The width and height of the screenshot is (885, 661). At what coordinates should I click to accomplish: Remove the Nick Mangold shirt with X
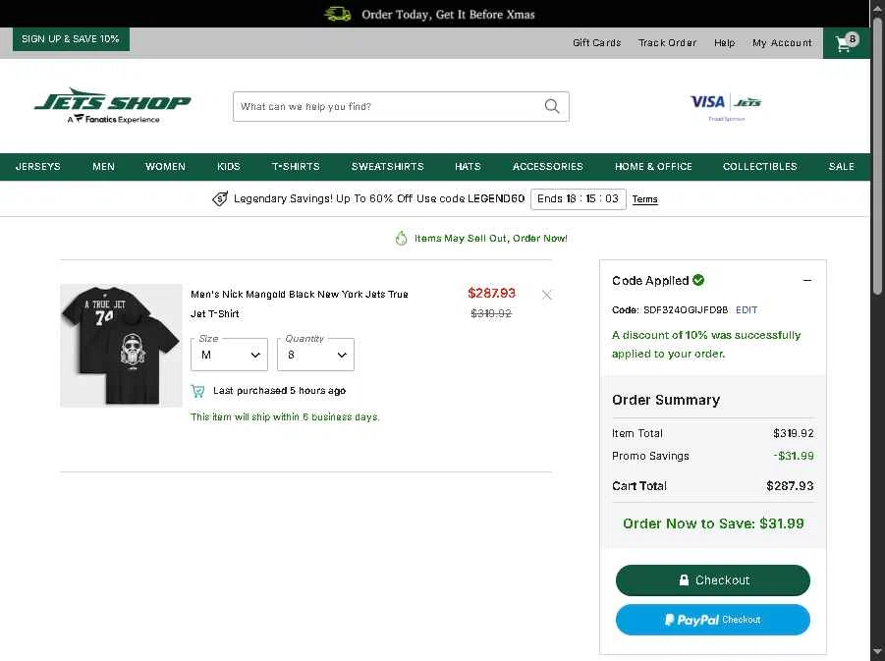click(x=546, y=295)
